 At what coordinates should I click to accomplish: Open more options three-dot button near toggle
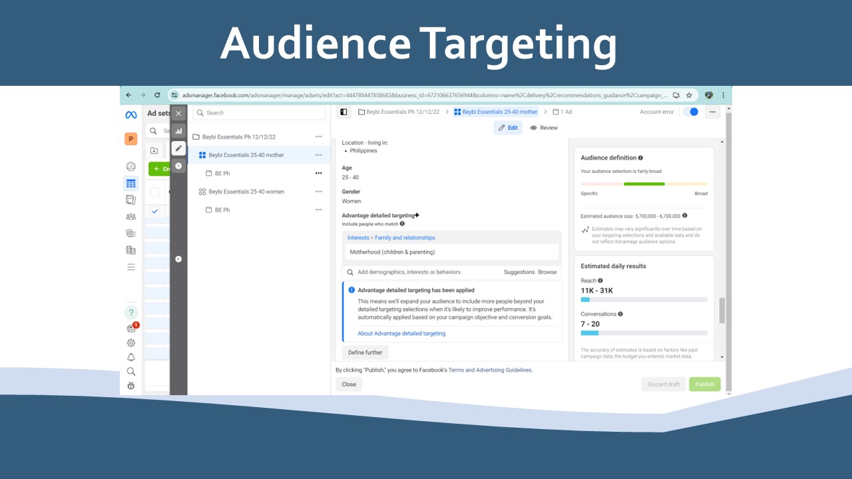tap(713, 112)
